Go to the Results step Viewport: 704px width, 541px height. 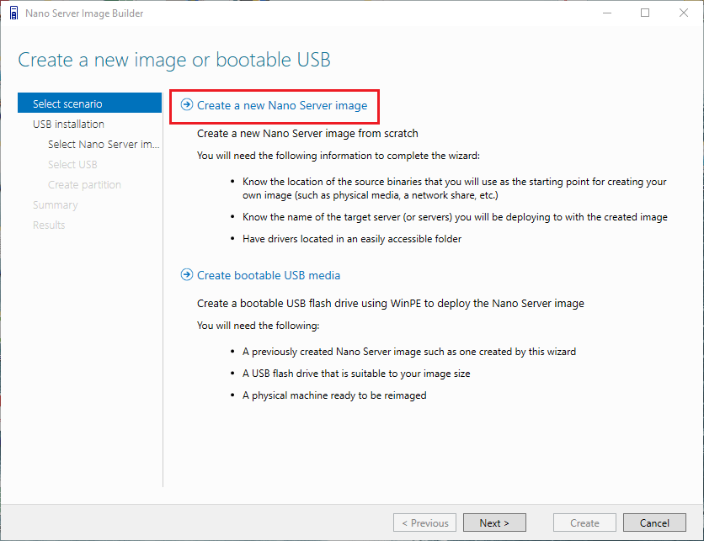point(49,225)
